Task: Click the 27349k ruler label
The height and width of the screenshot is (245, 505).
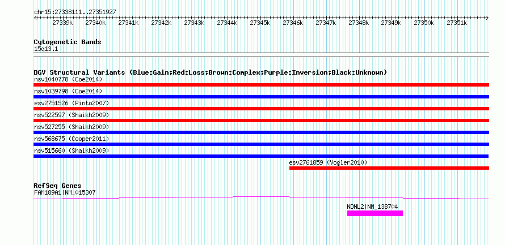Action: 391,23
